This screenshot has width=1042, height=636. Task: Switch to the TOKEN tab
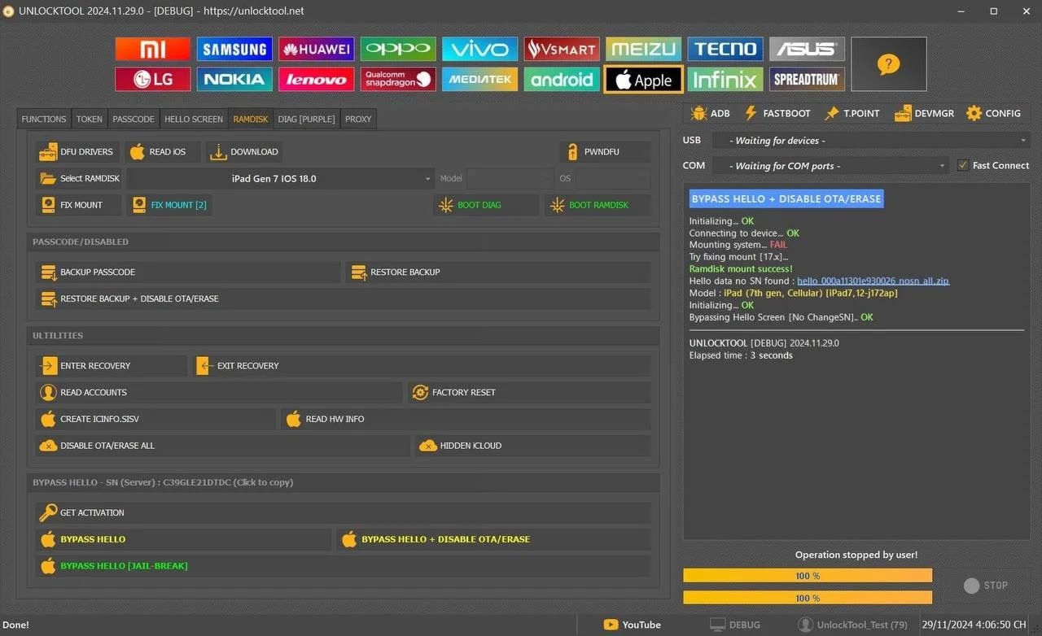coord(90,119)
